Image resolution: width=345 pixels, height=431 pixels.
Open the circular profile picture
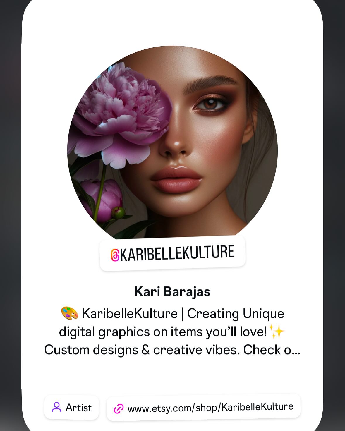point(172,143)
